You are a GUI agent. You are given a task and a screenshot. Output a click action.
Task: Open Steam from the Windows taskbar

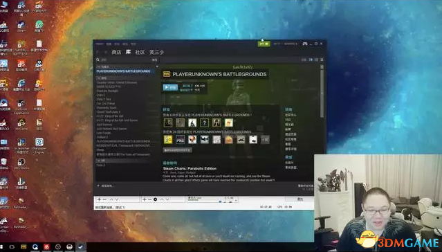[x=81, y=246]
